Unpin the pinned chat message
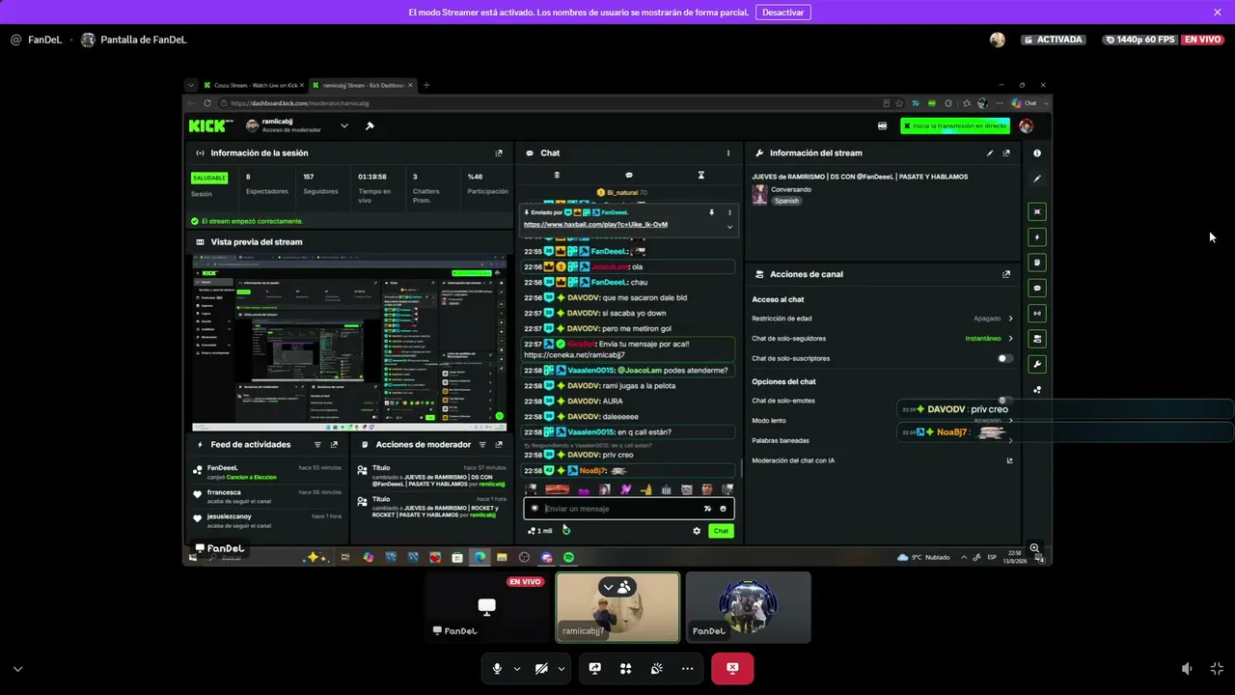 tap(712, 212)
